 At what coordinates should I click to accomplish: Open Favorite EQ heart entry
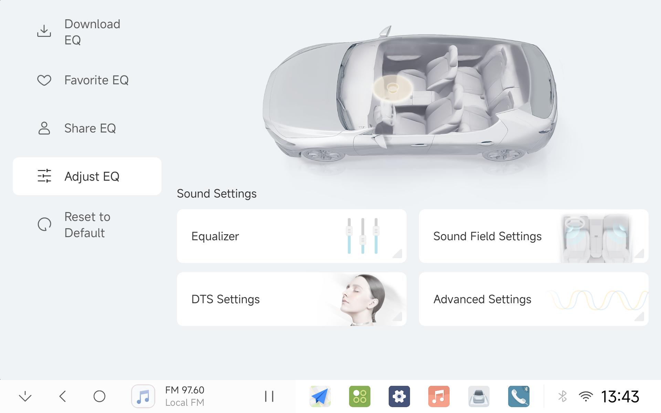(87, 80)
